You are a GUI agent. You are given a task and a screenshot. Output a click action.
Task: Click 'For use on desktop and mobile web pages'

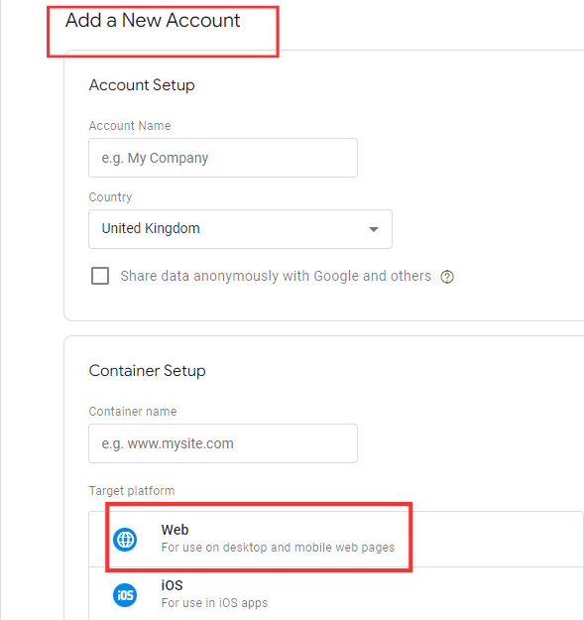click(x=278, y=548)
